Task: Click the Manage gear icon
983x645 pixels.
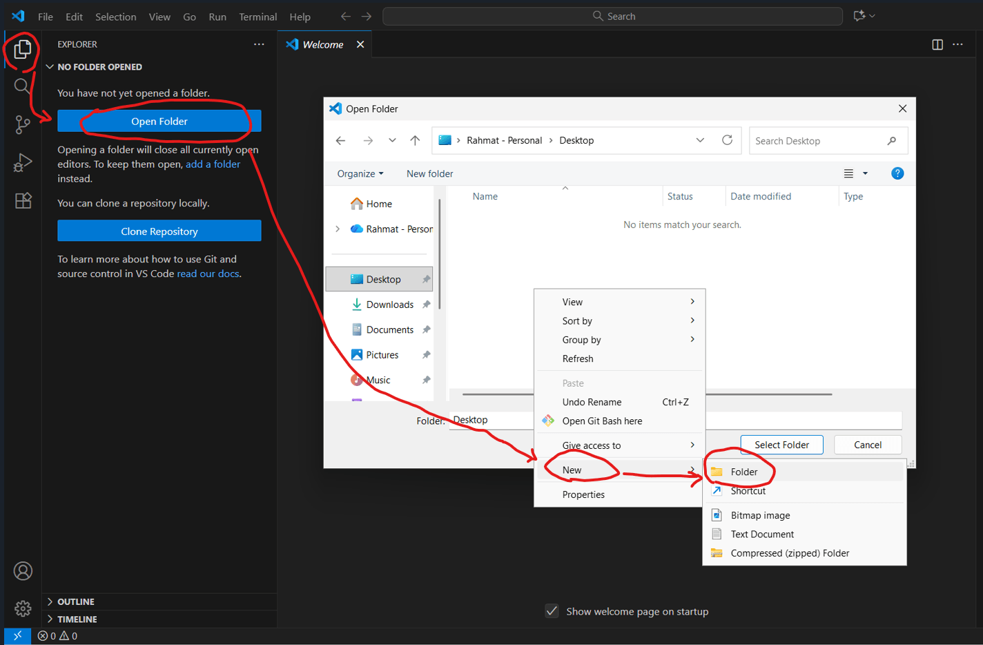Action: click(x=22, y=608)
